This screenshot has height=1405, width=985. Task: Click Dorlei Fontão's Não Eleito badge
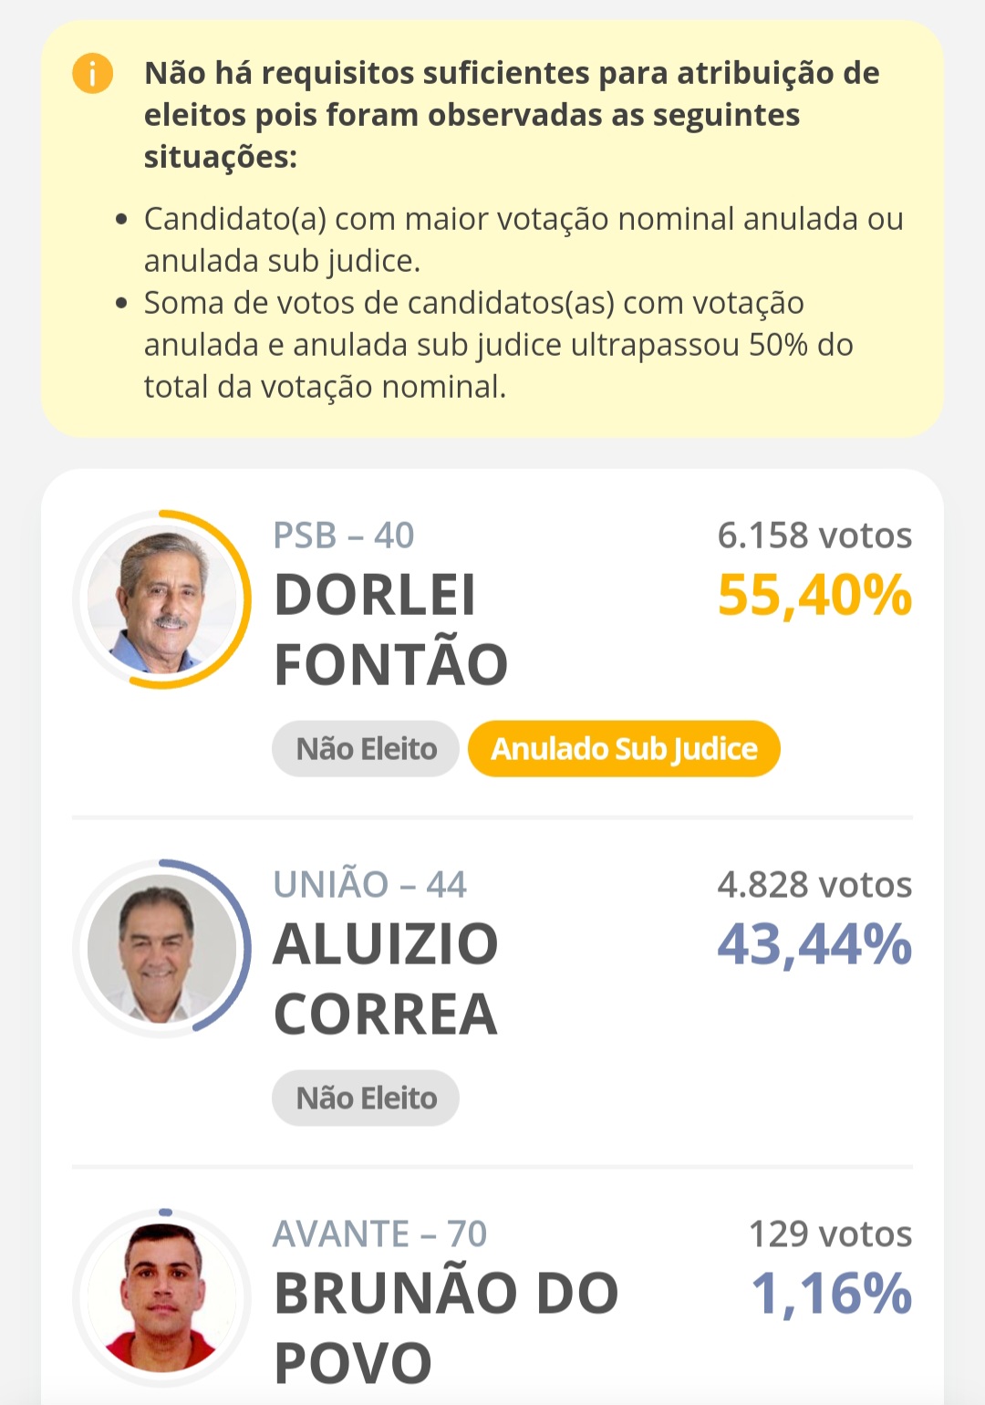pos(366,749)
